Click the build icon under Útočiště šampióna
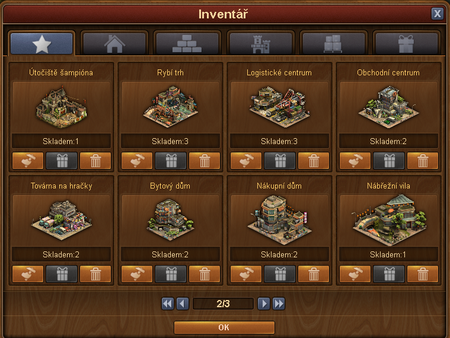 [x=28, y=161]
